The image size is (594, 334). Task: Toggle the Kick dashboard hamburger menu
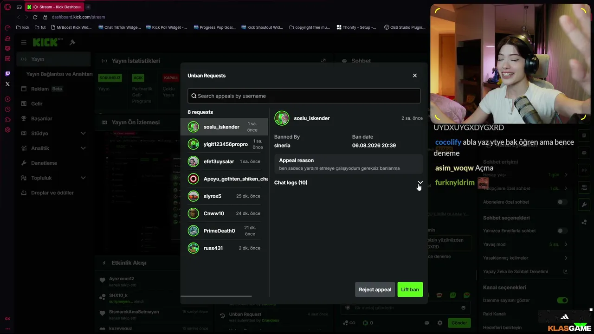coord(24,42)
